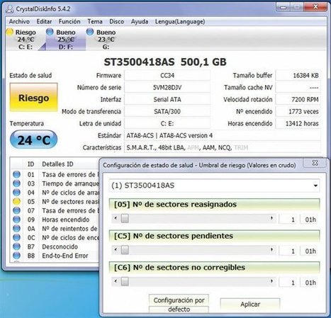
Task: Minimize the CrystalDiskInfo window
Action: click(x=283, y=7)
